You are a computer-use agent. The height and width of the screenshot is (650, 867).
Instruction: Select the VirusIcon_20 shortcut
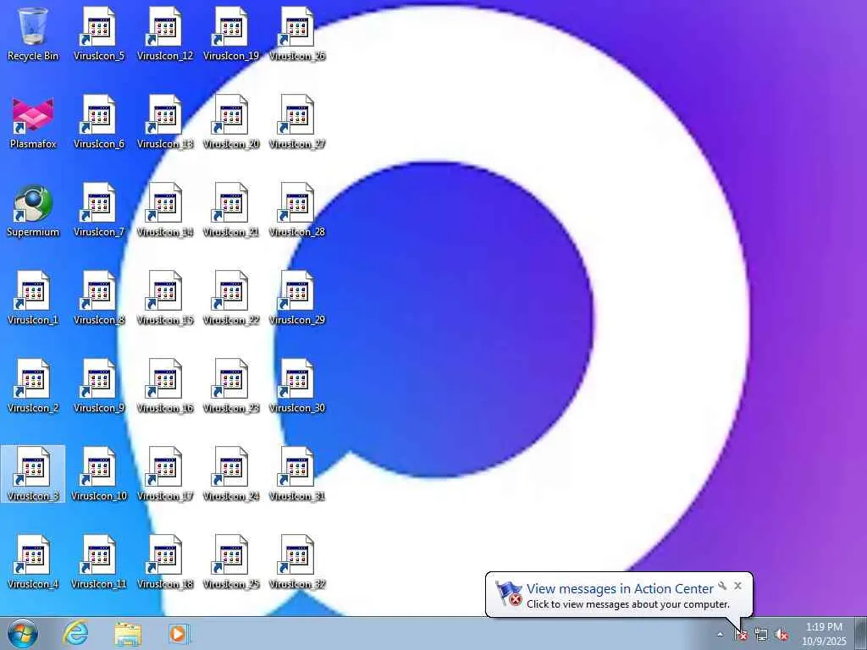click(231, 123)
